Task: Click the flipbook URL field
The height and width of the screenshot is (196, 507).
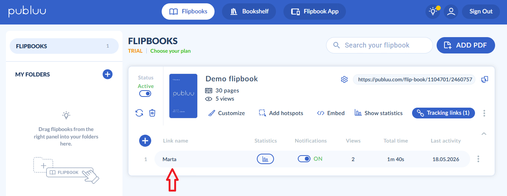Action: [x=414, y=79]
